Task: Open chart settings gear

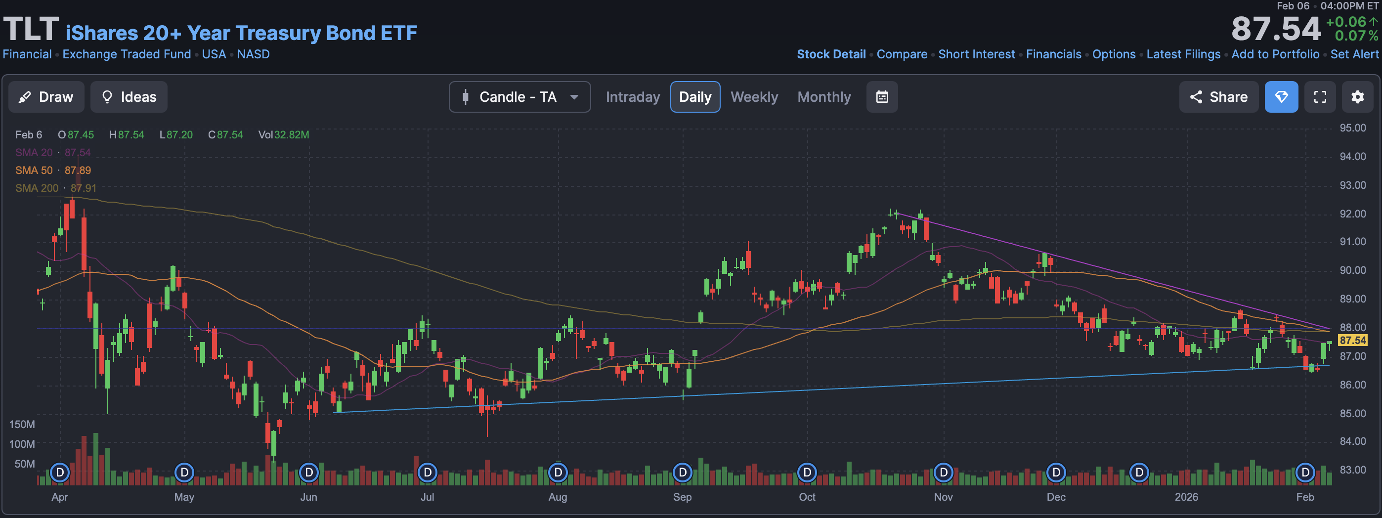Action: pyautogui.click(x=1357, y=97)
